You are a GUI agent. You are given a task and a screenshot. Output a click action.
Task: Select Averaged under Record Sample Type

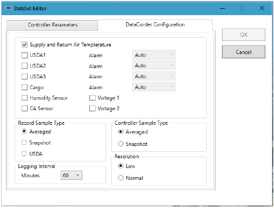pyautogui.click(x=24, y=131)
